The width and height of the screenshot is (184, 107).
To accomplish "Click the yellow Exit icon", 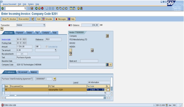I will (x=39, y=8).
